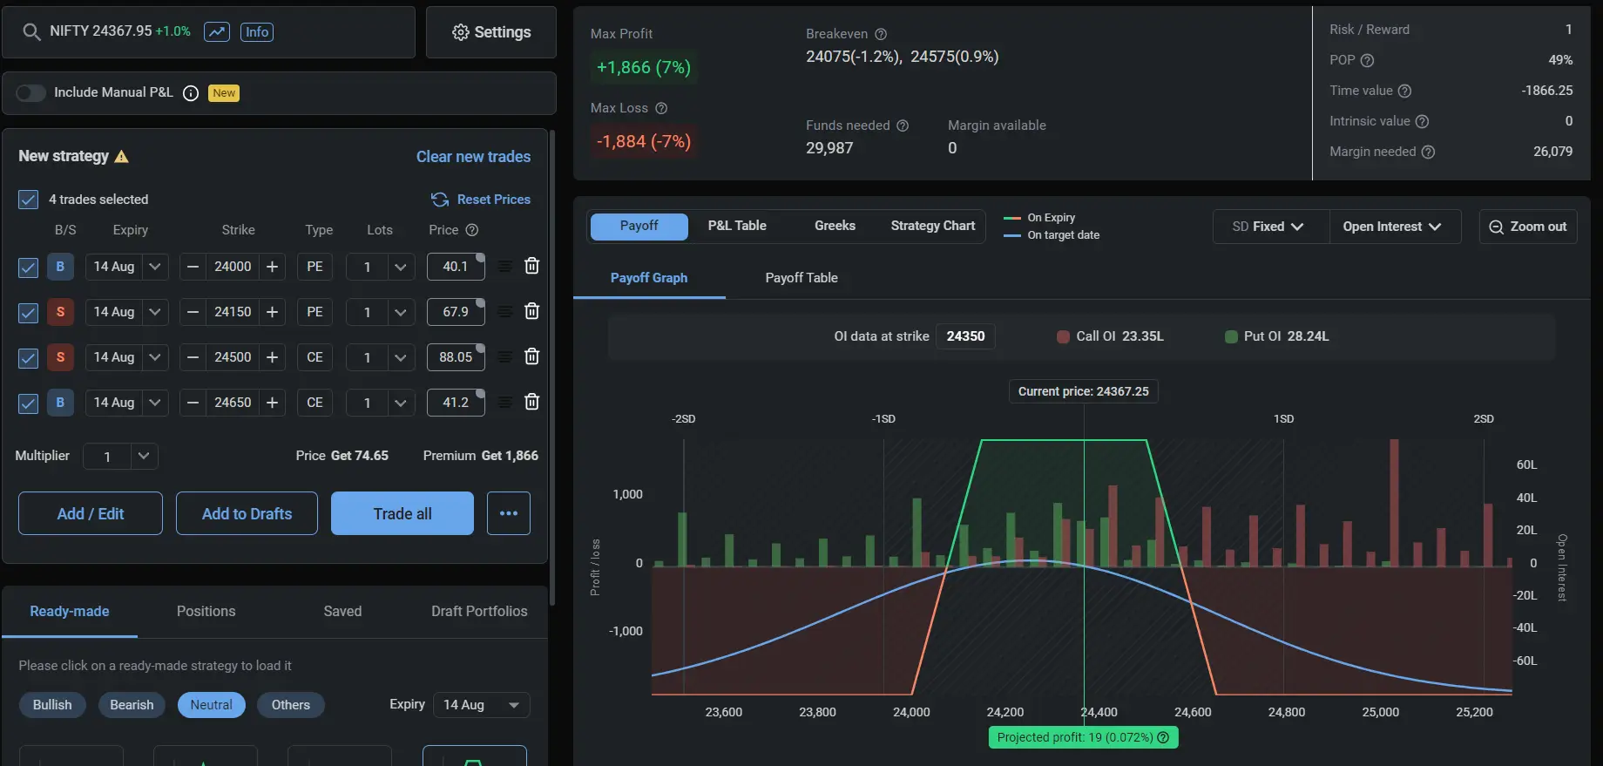
Task: Click the info icon beside Include Manual P&L
Action: [191, 93]
